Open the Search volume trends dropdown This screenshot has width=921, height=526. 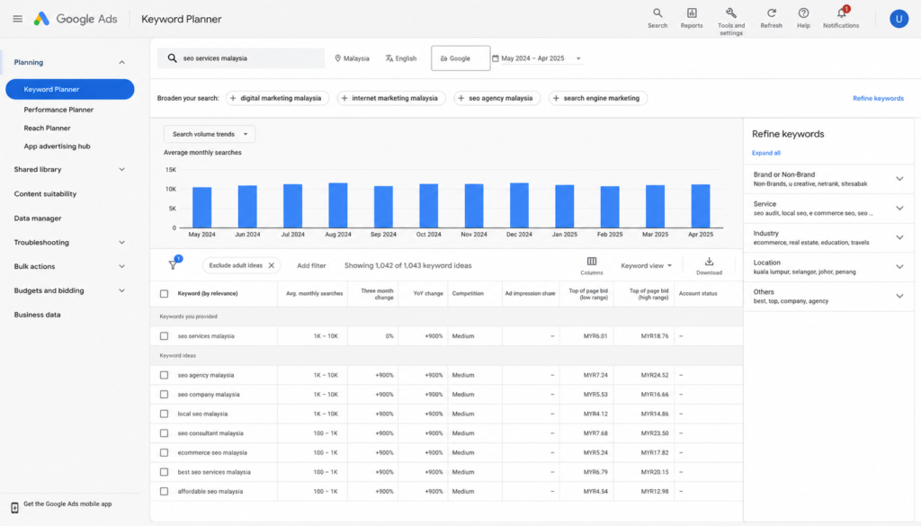210,134
